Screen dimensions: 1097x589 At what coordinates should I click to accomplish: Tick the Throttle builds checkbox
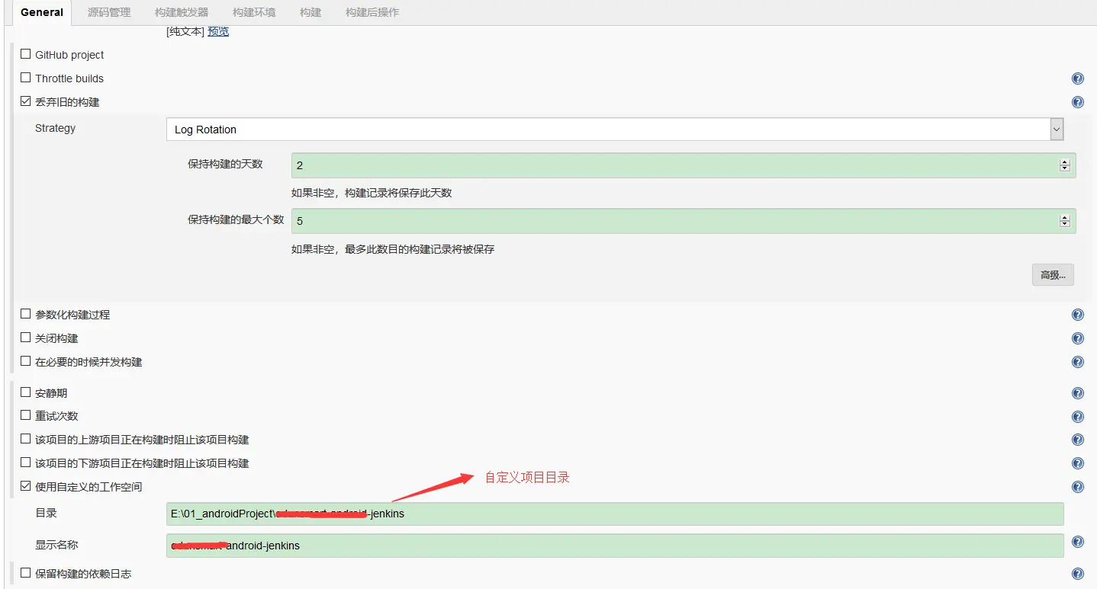point(26,78)
